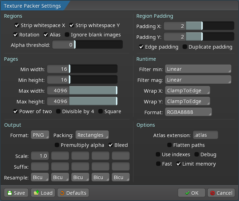Click the Load folder icon
Screen dimensions: 239x201
tap(36, 193)
